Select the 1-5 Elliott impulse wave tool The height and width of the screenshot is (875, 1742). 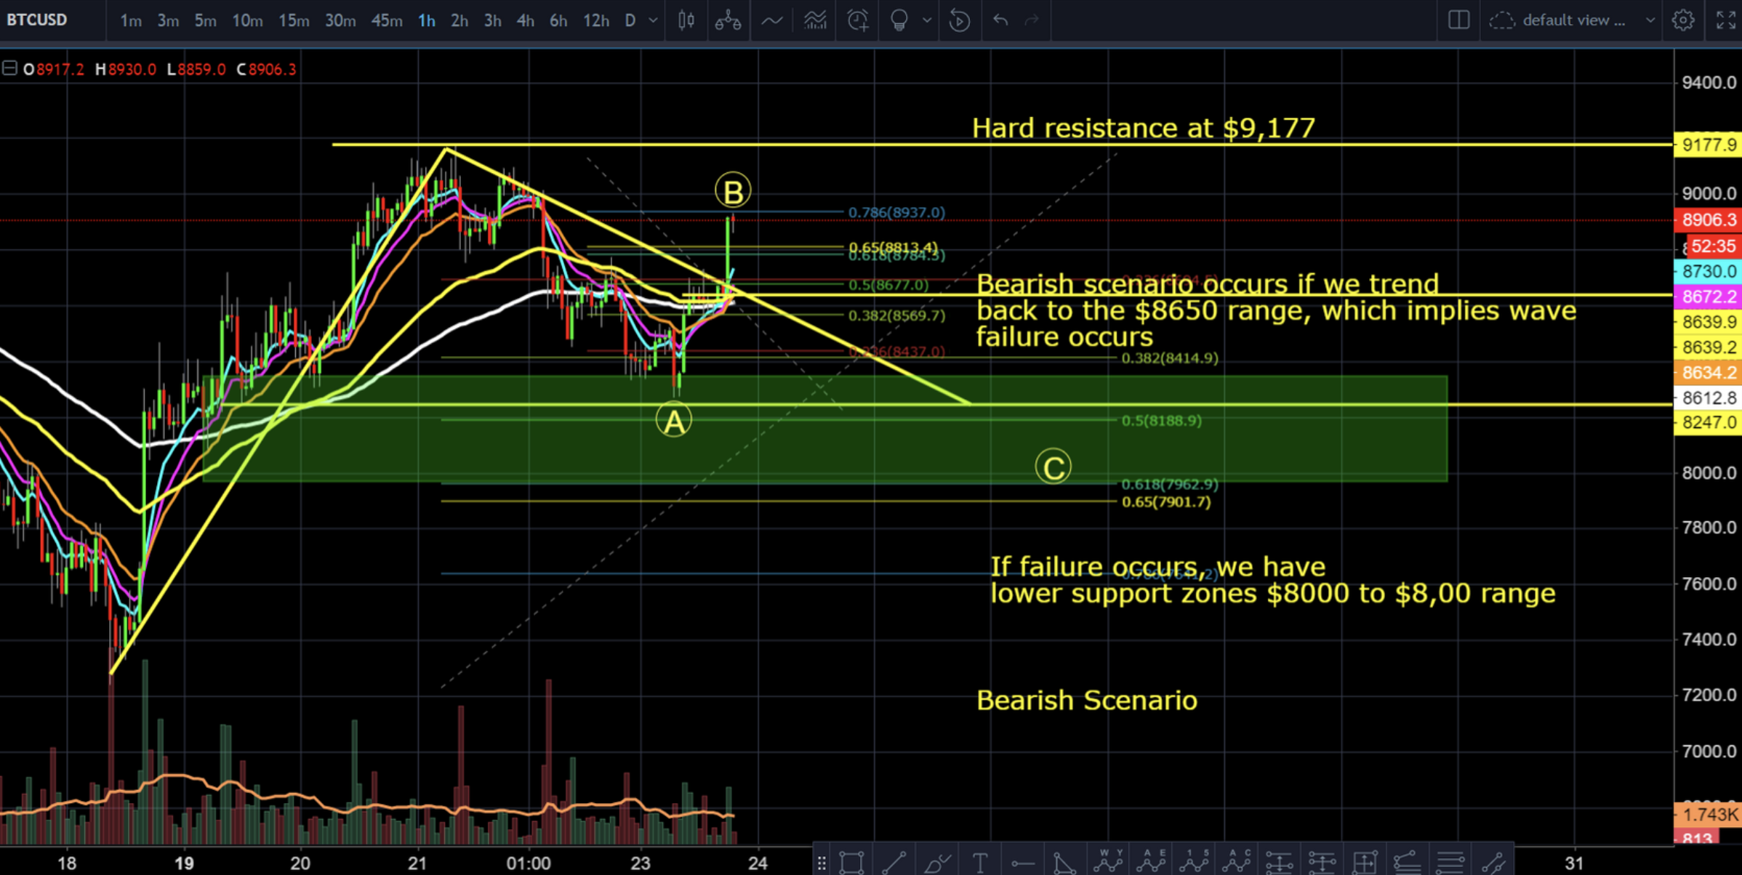(x=1195, y=861)
